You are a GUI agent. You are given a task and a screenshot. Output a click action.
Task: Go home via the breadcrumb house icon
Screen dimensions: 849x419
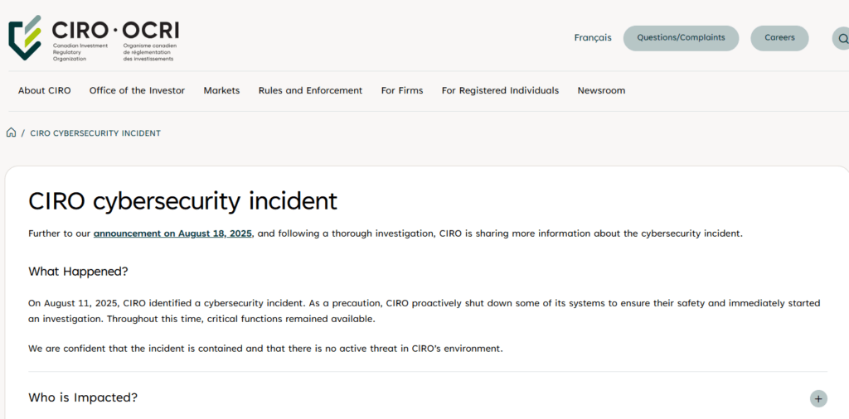11,132
